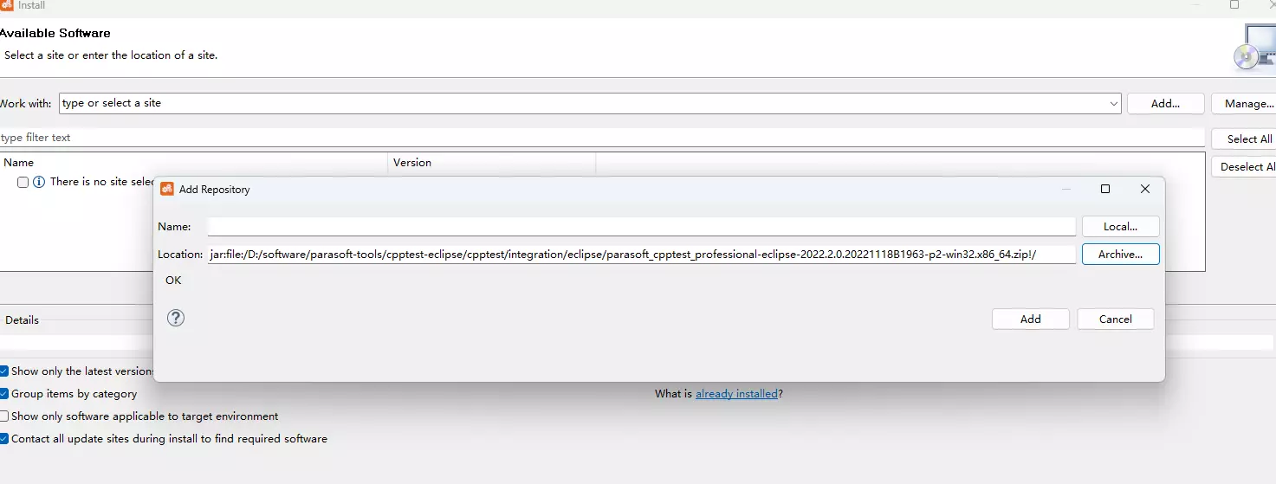Image resolution: width=1276 pixels, height=484 pixels.
Task: Click the Archive... button
Action: (1120, 255)
